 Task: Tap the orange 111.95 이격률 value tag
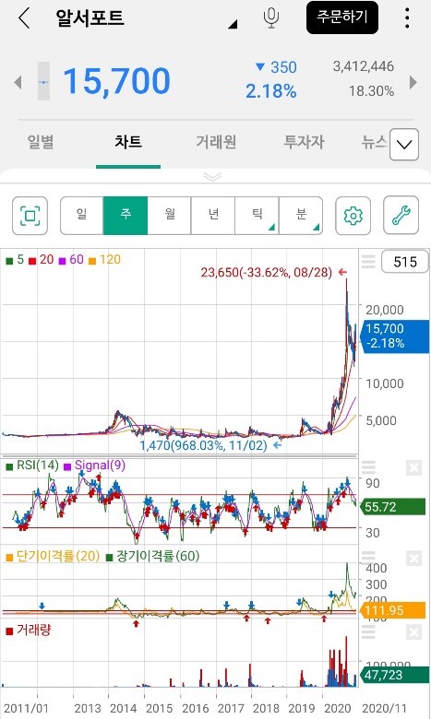(x=393, y=610)
